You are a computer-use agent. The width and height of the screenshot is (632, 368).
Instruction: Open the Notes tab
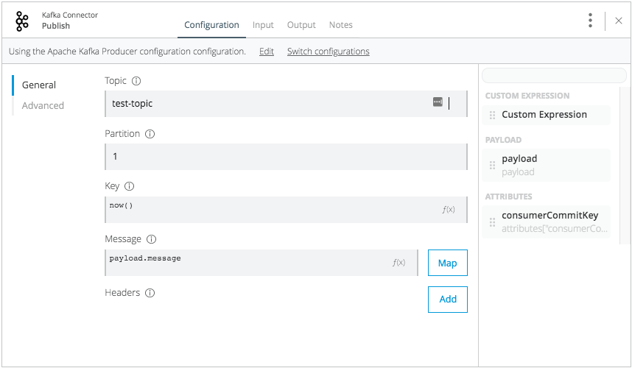click(x=340, y=25)
